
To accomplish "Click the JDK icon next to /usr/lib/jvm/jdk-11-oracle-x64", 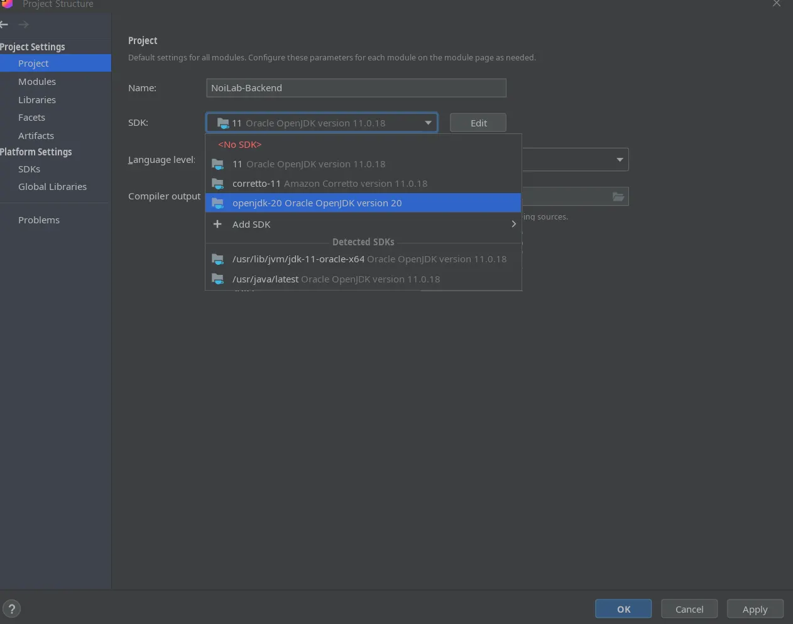I will tap(218, 259).
